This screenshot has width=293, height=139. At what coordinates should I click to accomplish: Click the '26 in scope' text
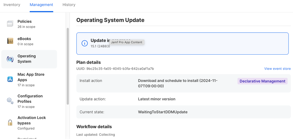26,27
